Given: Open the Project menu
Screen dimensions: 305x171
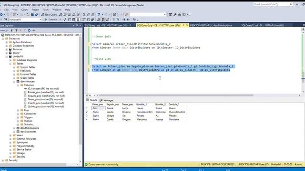Looking at the screenshot, I should [35, 9].
